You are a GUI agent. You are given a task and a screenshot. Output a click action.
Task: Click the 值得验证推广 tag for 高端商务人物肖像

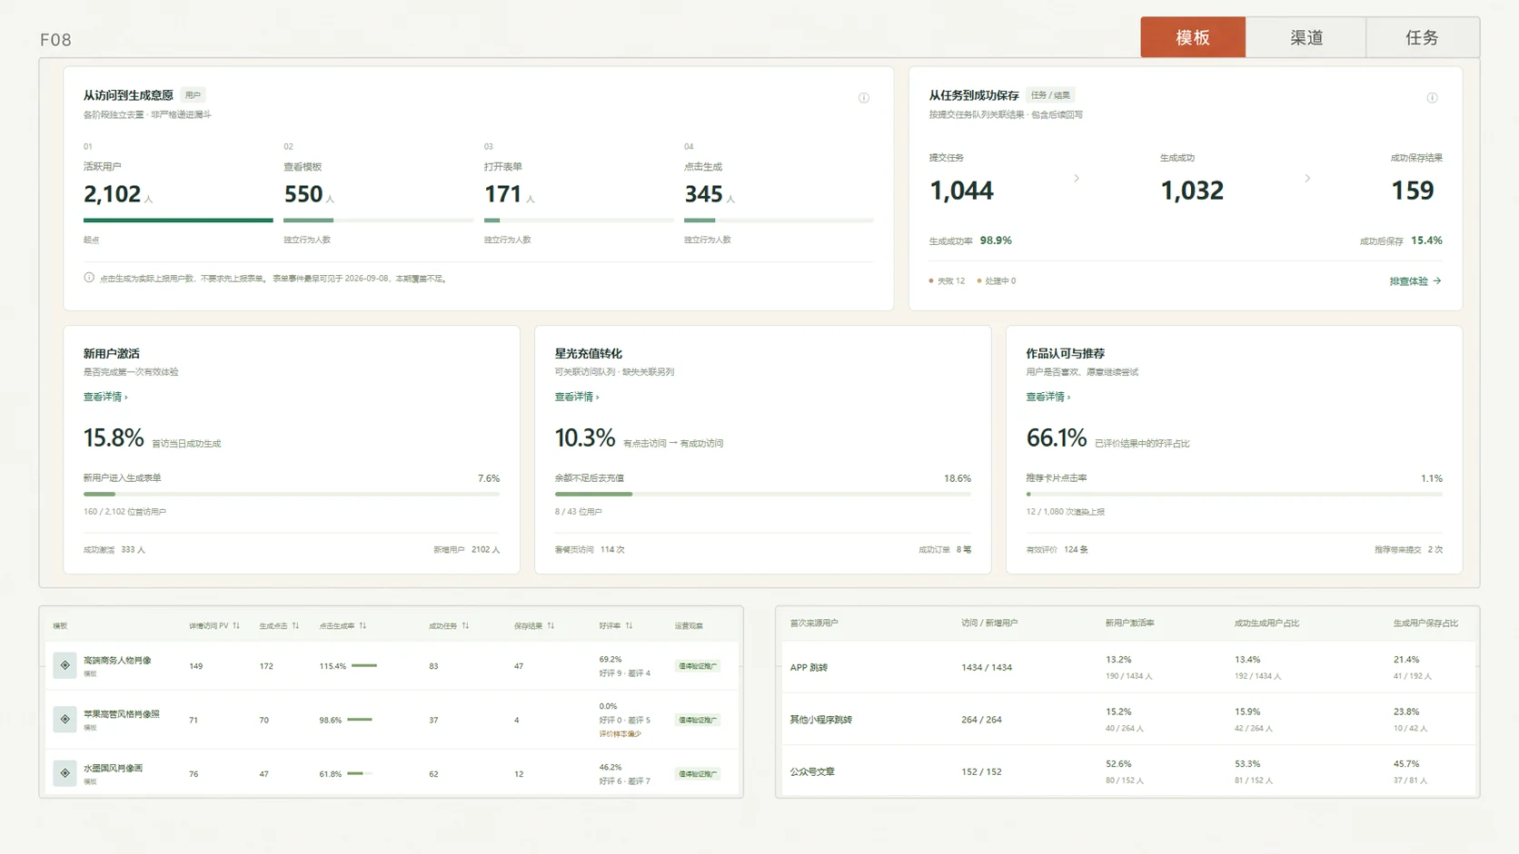click(698, 666)
